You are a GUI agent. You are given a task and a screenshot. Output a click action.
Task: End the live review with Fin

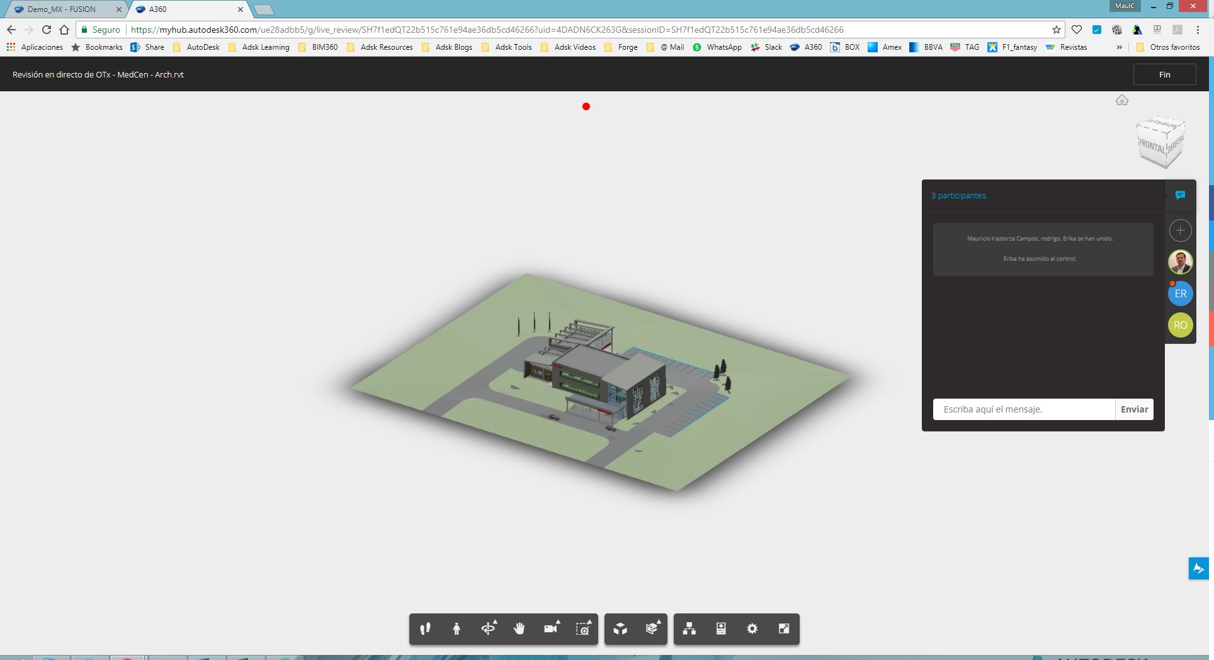(x=1165, y=74)
